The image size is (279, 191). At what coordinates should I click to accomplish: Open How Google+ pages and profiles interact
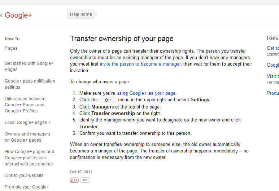29,158
